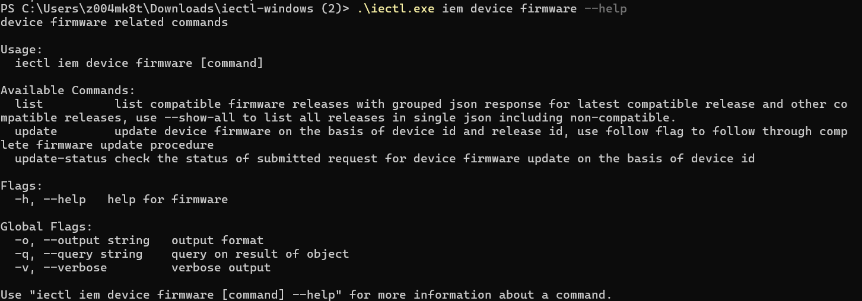This screenshot has width=862, height=301.
Task: Click the --help argument on the prompt line
Action: pos(605,9)
